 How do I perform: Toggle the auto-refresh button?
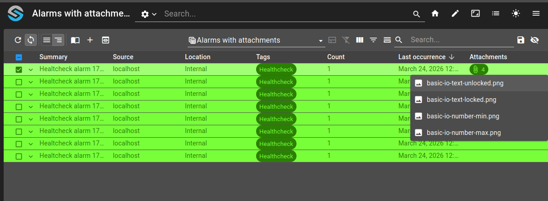31,40
